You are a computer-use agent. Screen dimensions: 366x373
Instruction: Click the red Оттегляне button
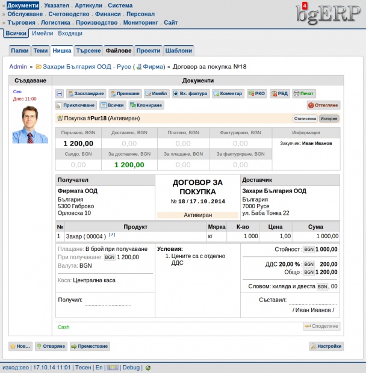[323, 105]
